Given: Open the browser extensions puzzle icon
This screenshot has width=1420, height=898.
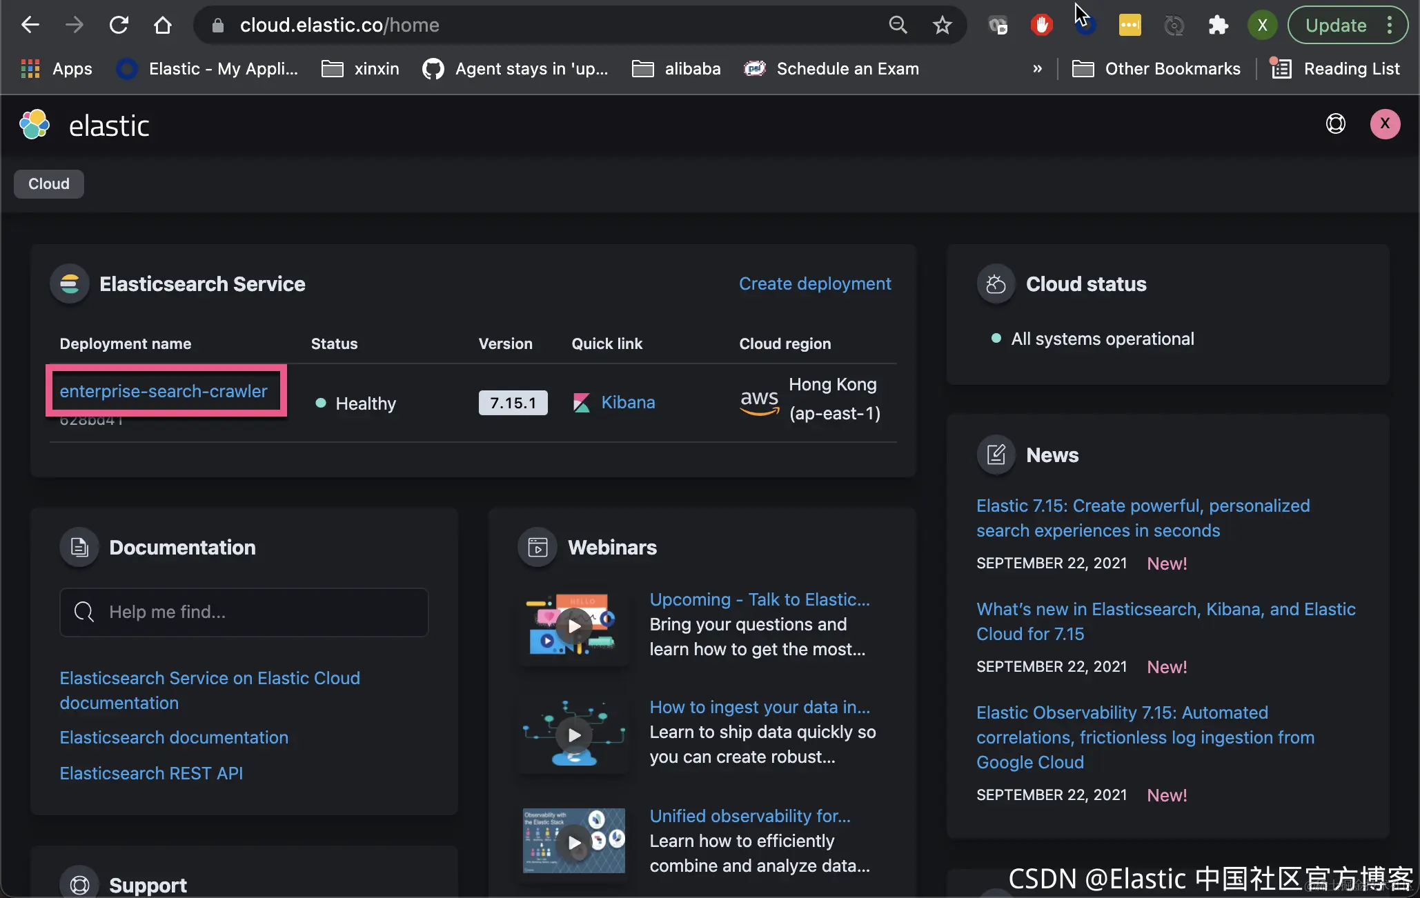Looking at the screenshot, I should coord(1218,26).
